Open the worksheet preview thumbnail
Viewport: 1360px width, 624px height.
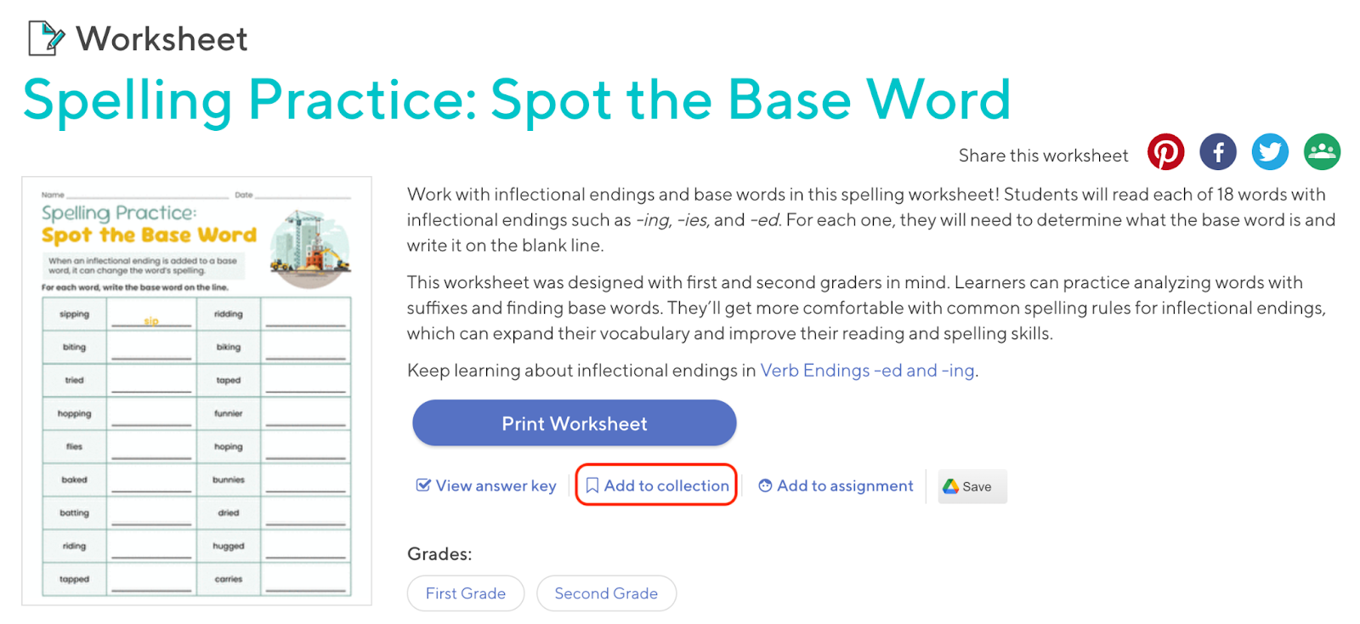(196, 391)
